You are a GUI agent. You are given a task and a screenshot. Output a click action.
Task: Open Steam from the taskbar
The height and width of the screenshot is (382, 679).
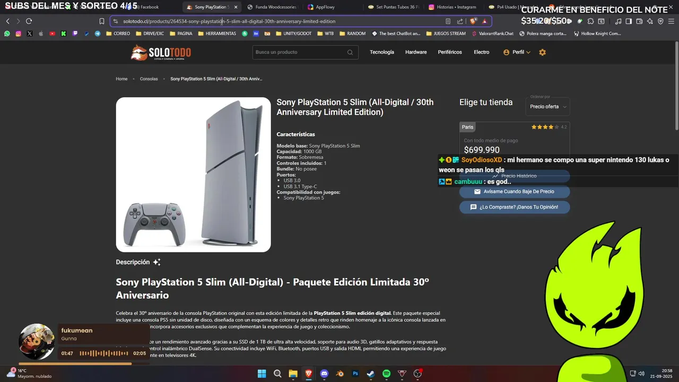pyautogui.click(x=371, y=374)
